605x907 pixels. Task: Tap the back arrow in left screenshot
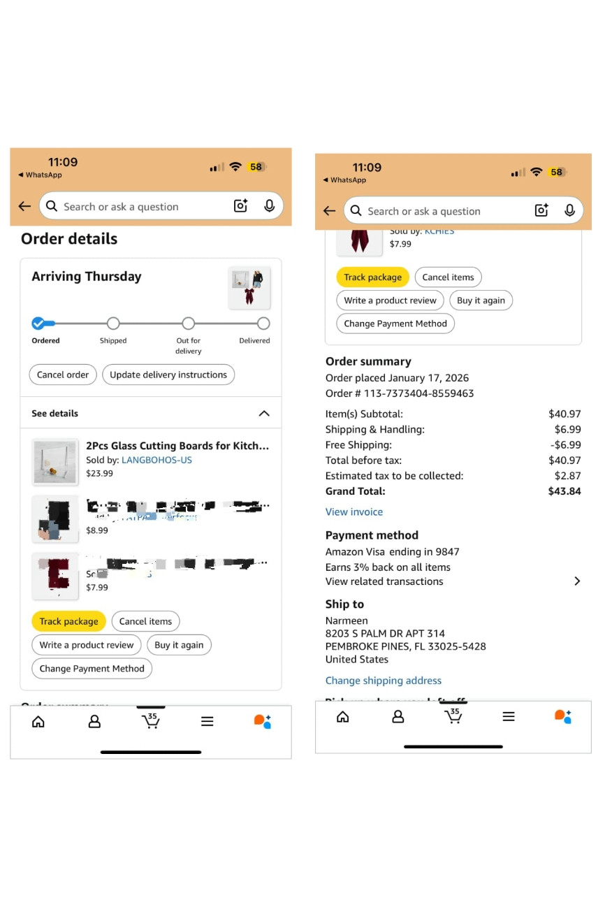pyautogui.click(x=24, y=206)
